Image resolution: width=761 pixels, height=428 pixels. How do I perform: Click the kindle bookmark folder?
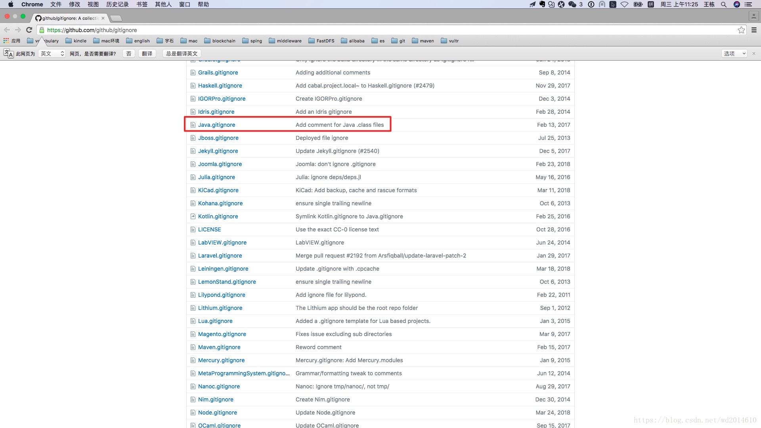pyautogui.click(x=76, y=41)
